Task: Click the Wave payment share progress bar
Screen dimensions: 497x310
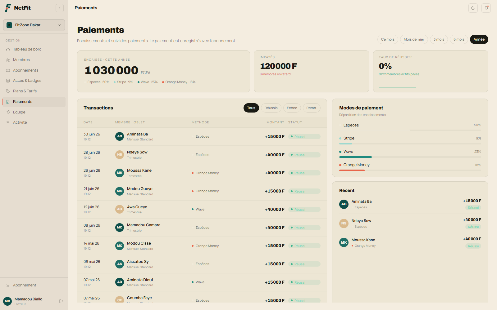Action: tap(410, 157)
